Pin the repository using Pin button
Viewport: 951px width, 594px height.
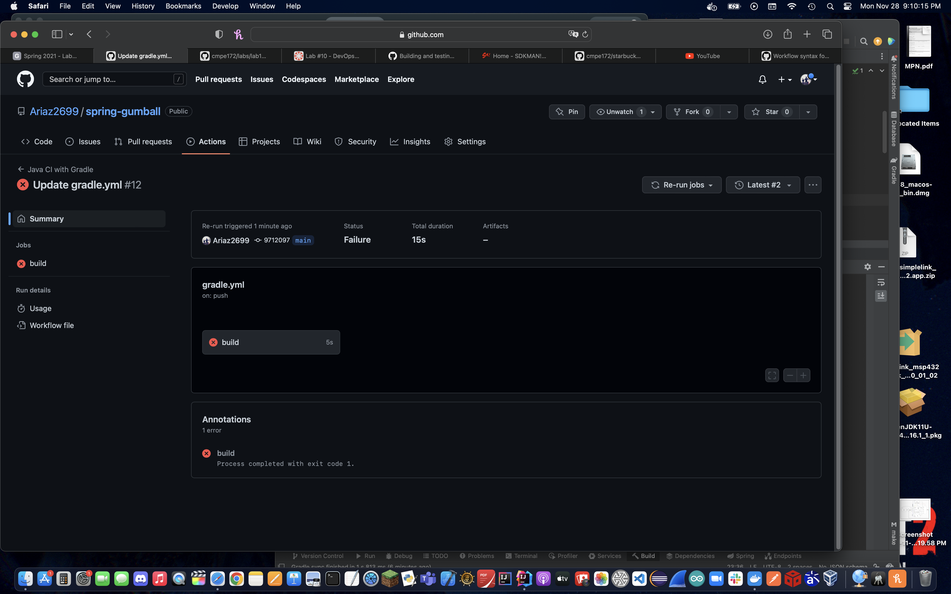[567, 112]
